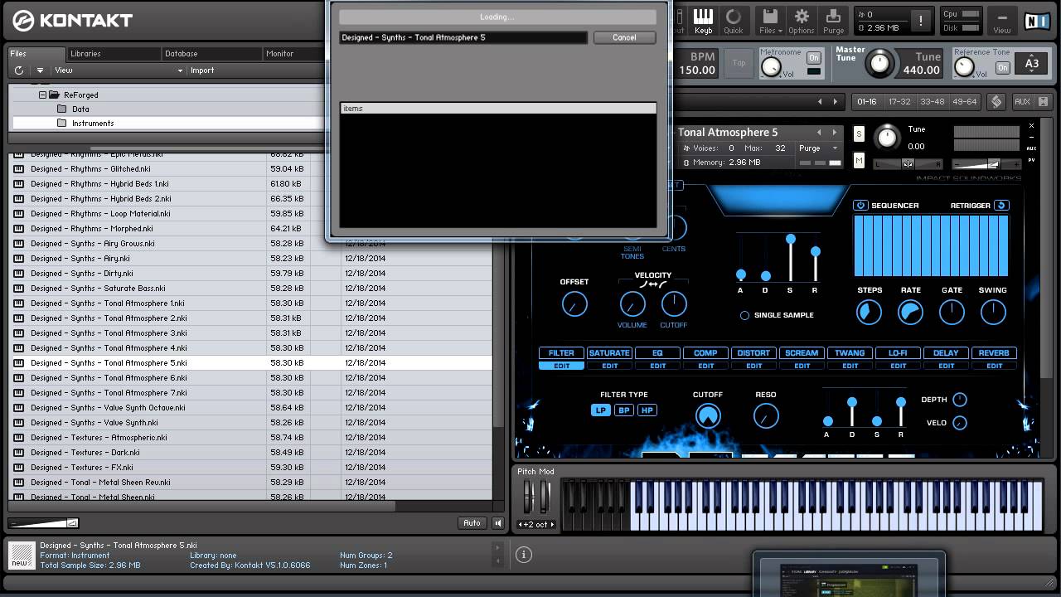Viewport: 1061px width, 597px height.
Task: Open the KSP script workspace icon
Action: 996,101
